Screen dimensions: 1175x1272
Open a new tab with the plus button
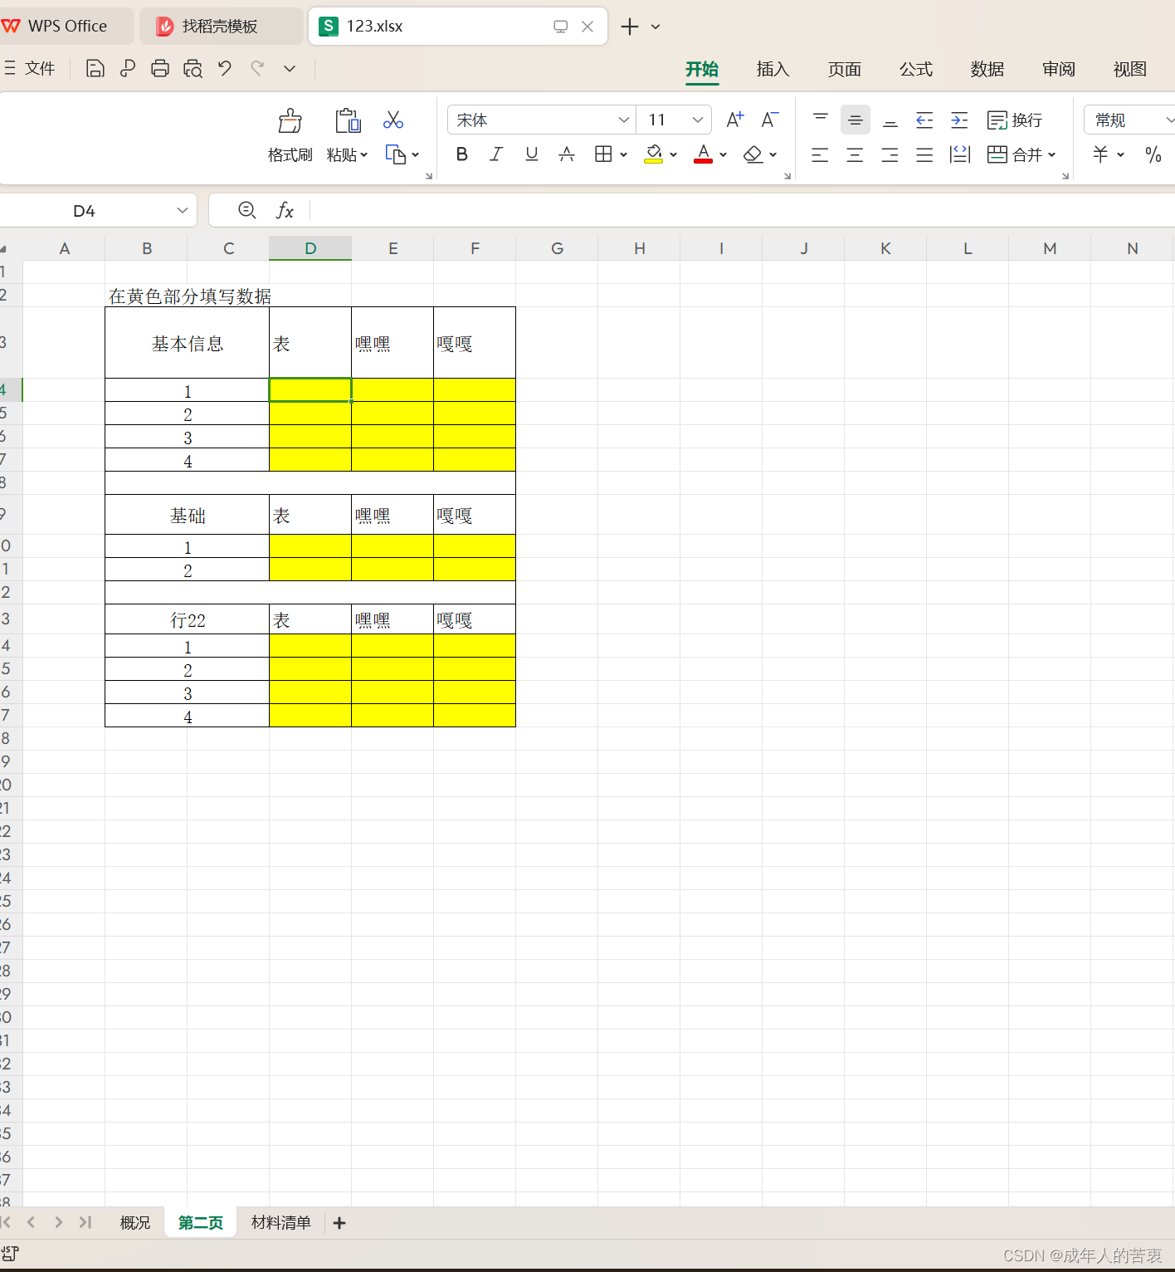pyautogui.click(x=630, y=27)
